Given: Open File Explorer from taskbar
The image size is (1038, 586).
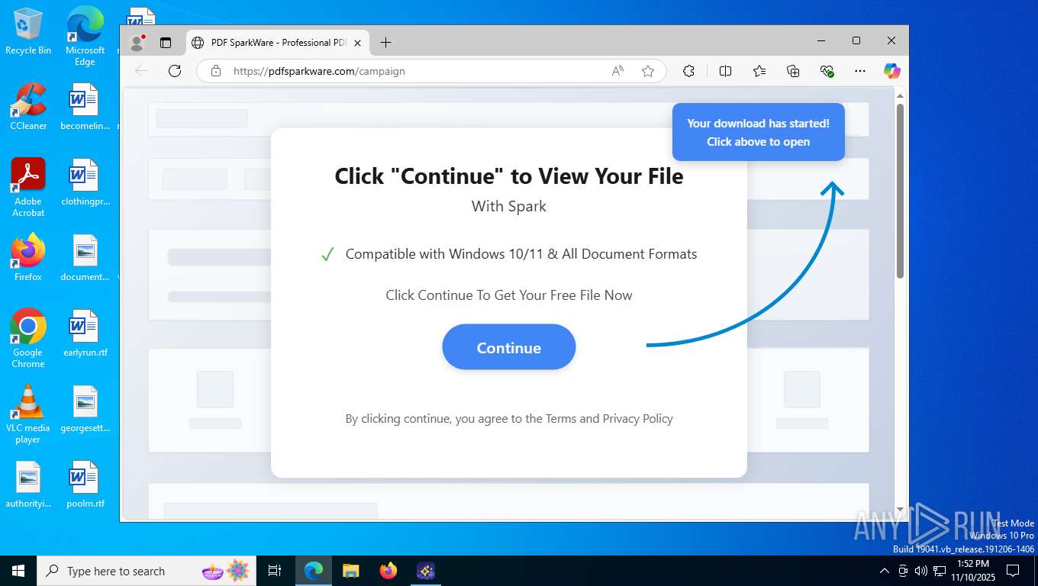Looking at the screenshot, I should [350, 571].
